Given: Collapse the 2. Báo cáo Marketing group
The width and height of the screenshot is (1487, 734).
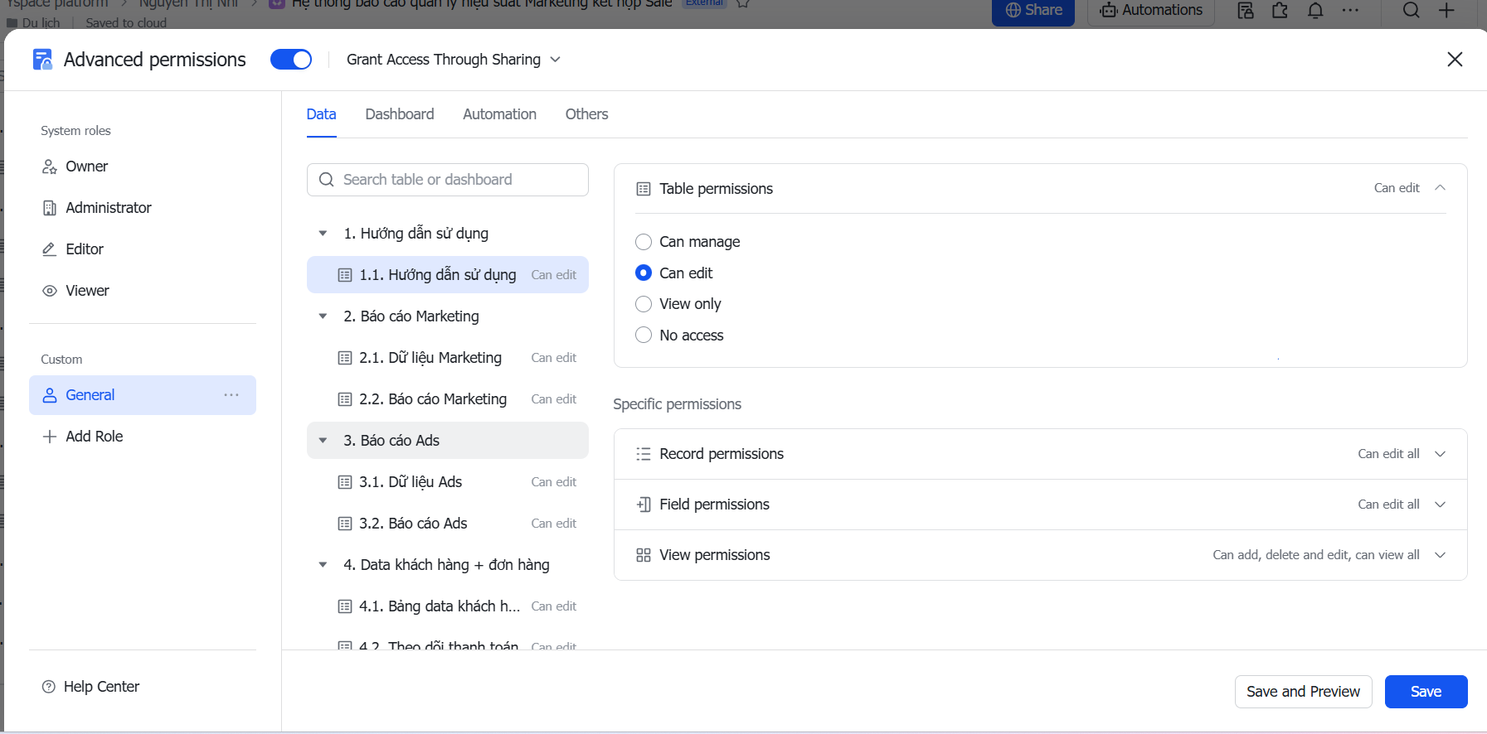Looking at the screenshot, I should 323,316.
